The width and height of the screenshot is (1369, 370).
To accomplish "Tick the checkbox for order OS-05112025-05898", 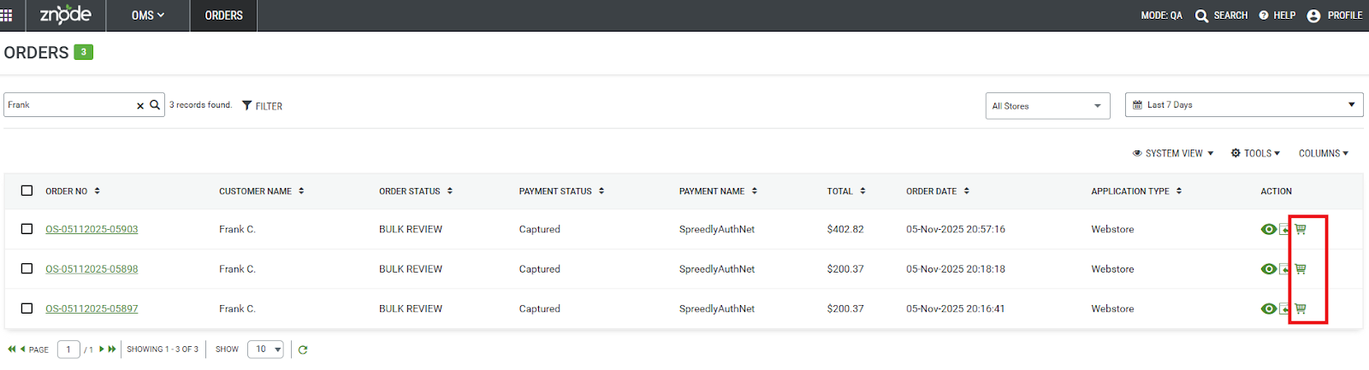I will [x=27, y=269].
